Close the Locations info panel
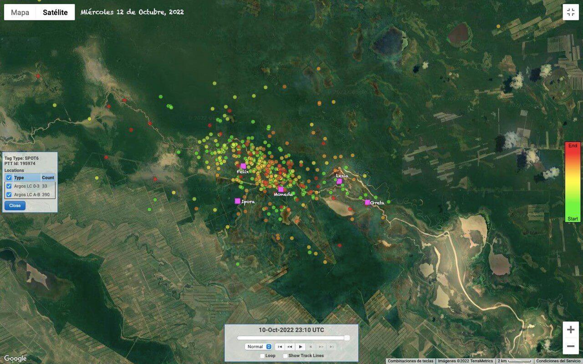583x364 pixels. tap(15, 205)
